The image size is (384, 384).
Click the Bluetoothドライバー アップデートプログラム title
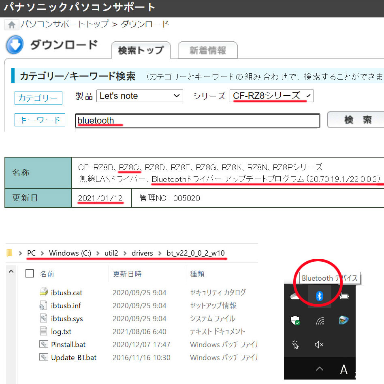(x=266, y=179)
